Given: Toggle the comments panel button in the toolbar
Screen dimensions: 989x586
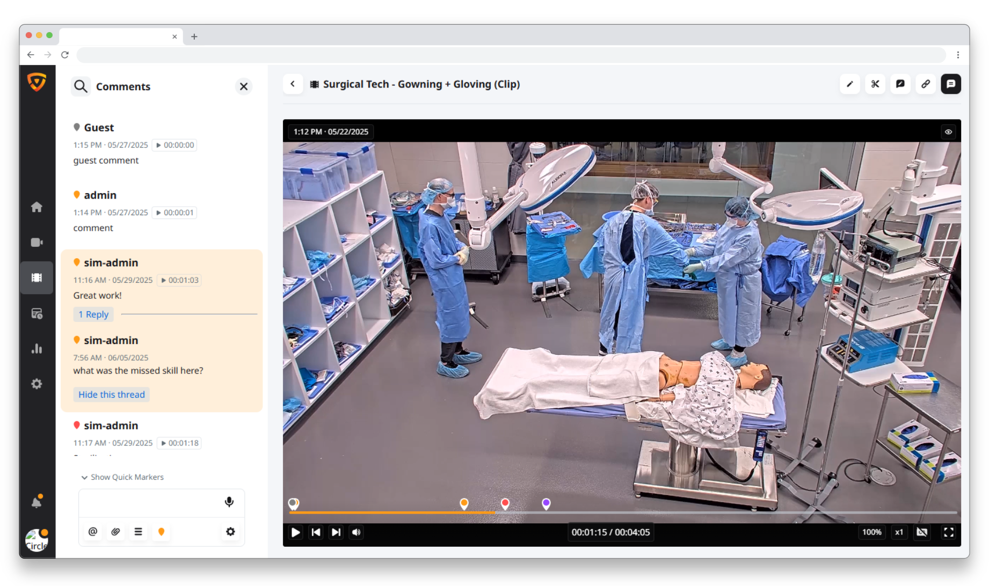Looking at the screenshot, I should click(951, 84).
